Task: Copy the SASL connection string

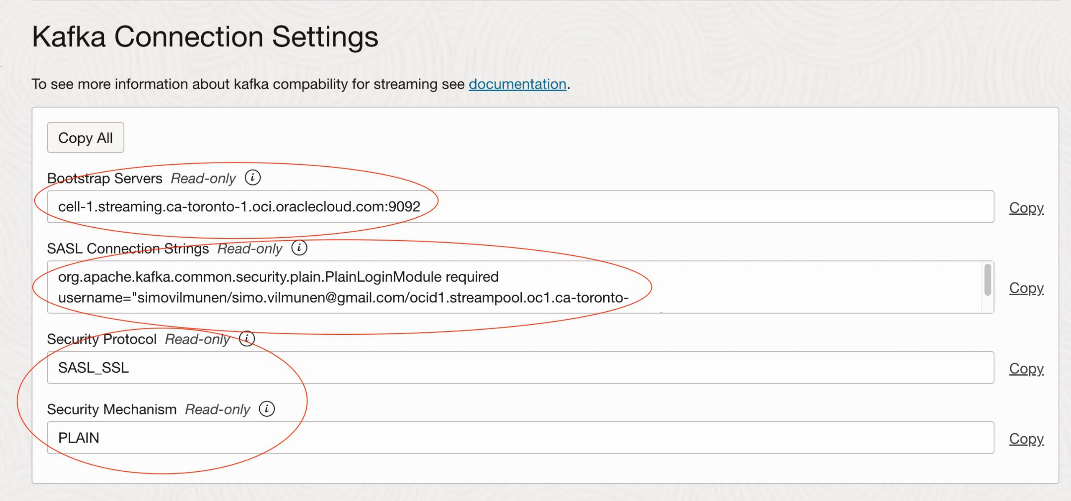Action: point(1026,288)
